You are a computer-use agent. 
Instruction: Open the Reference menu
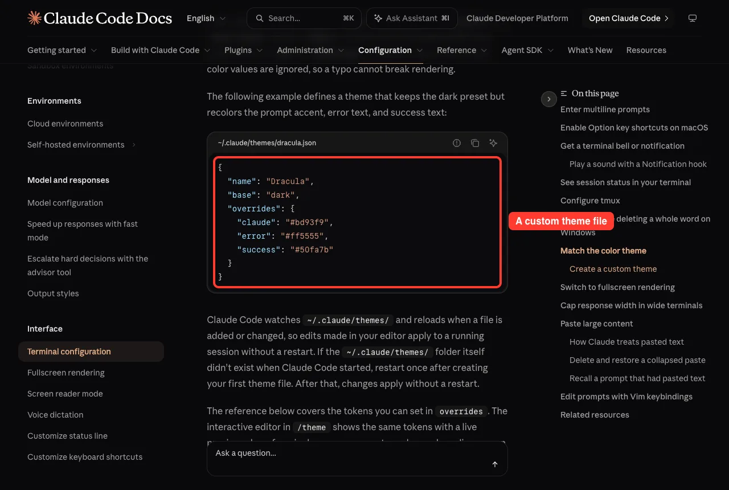click(462, 50)
